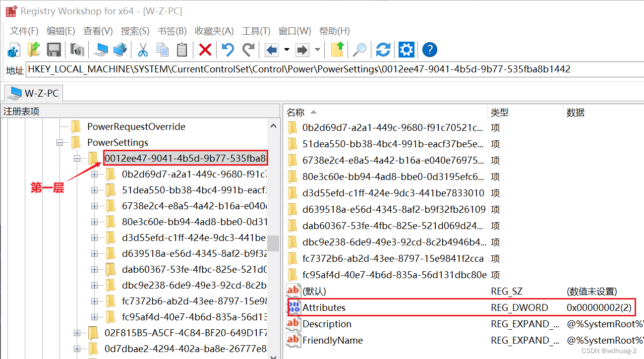Expand the 51dea550-bb38 tree node
This screenshot has height=359, width=644.
coord(95,190)
